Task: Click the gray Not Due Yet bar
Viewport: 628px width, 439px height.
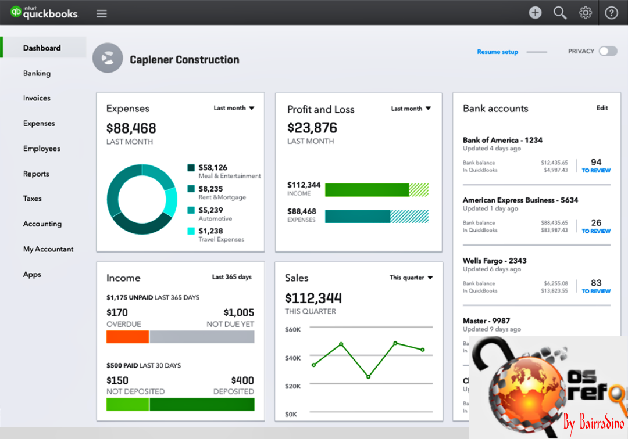Action: pyautogui.click(x=202, y=337)
